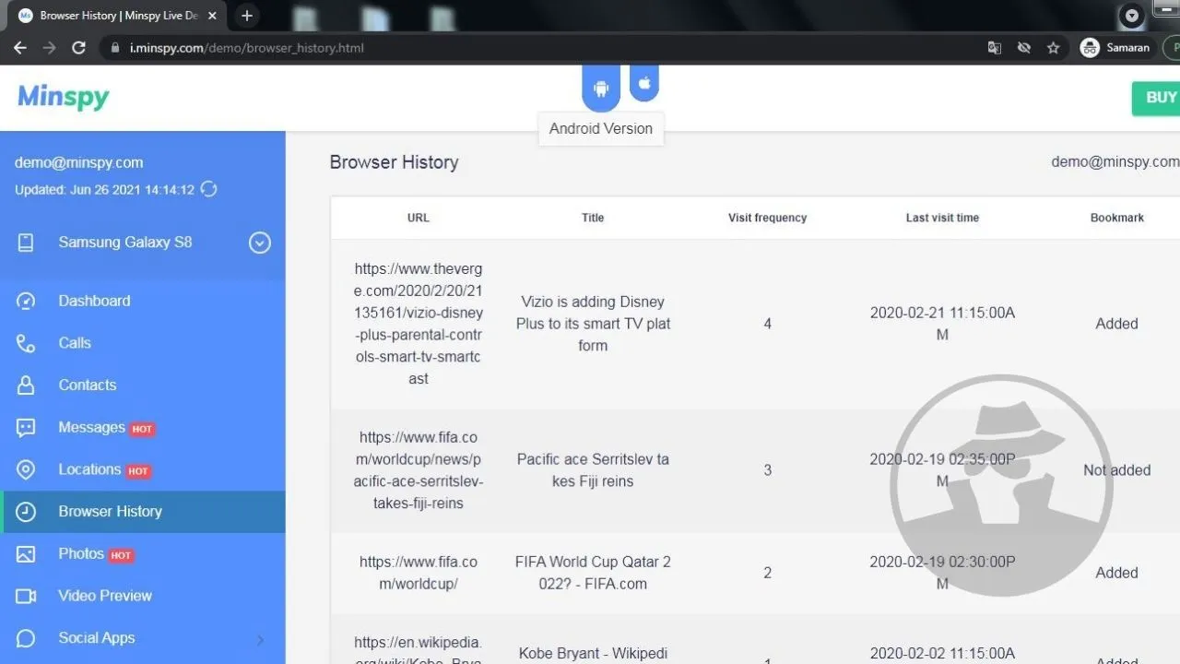Click the Contacts person icon
The height and width of the screenshot is (664, 1180).
pos(26,385)
